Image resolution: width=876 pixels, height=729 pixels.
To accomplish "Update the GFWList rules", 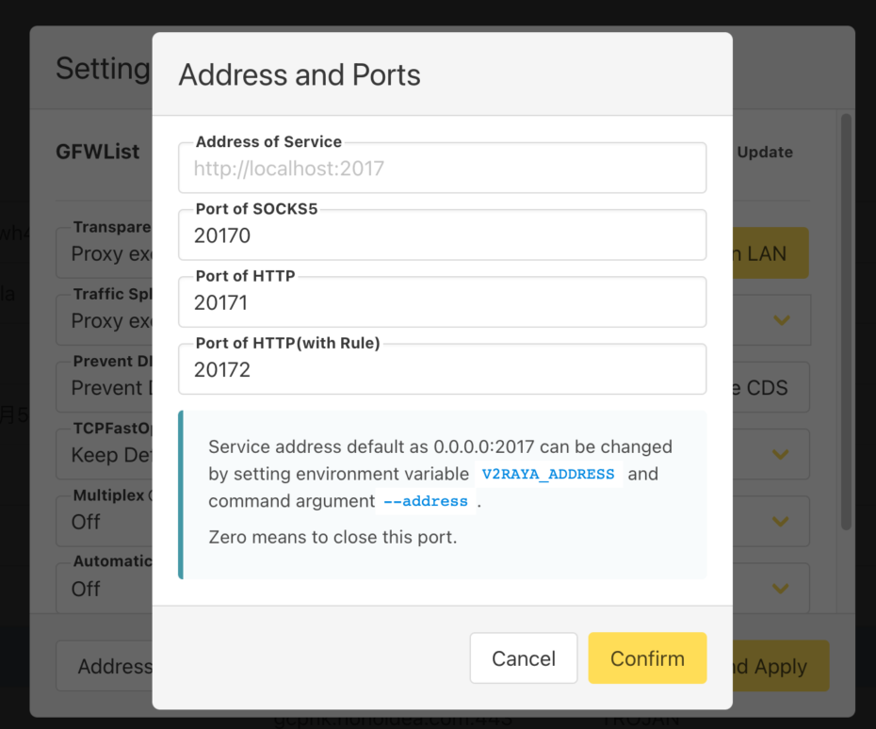I will [x=765, y=152].
